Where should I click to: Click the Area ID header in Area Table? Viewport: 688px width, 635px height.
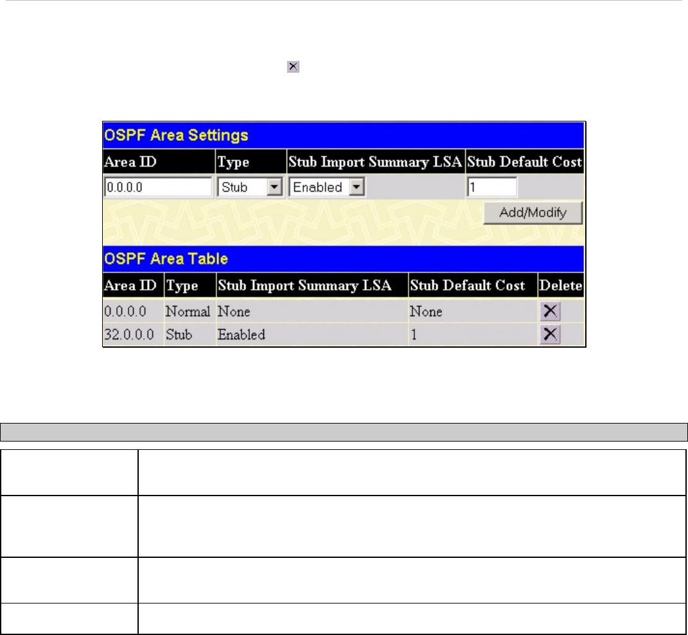[x=132, y=285]
